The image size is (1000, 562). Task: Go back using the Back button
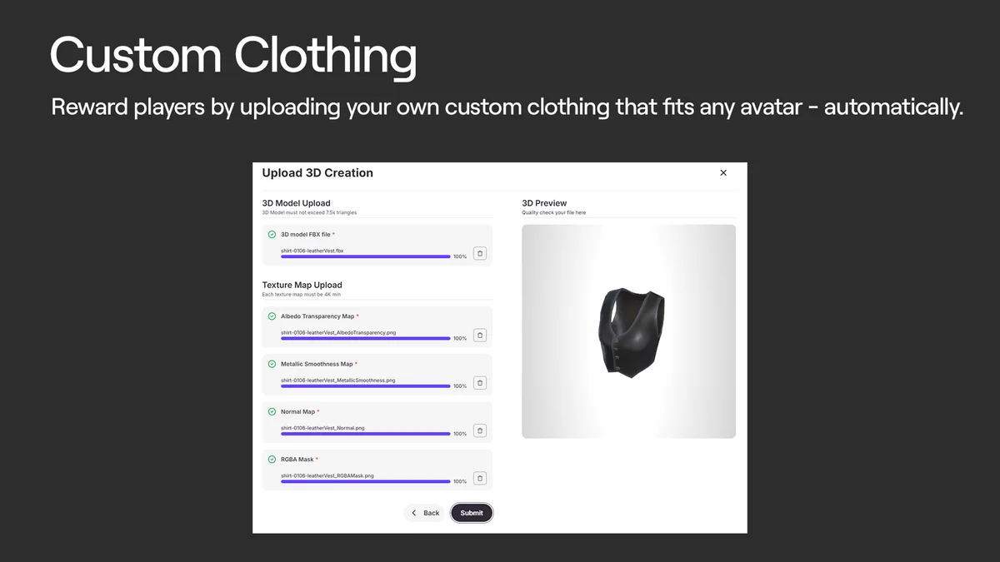[425, 513]
